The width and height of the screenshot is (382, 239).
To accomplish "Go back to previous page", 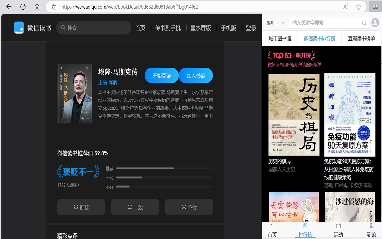I will pyautogui.click(x=9, y=7).
